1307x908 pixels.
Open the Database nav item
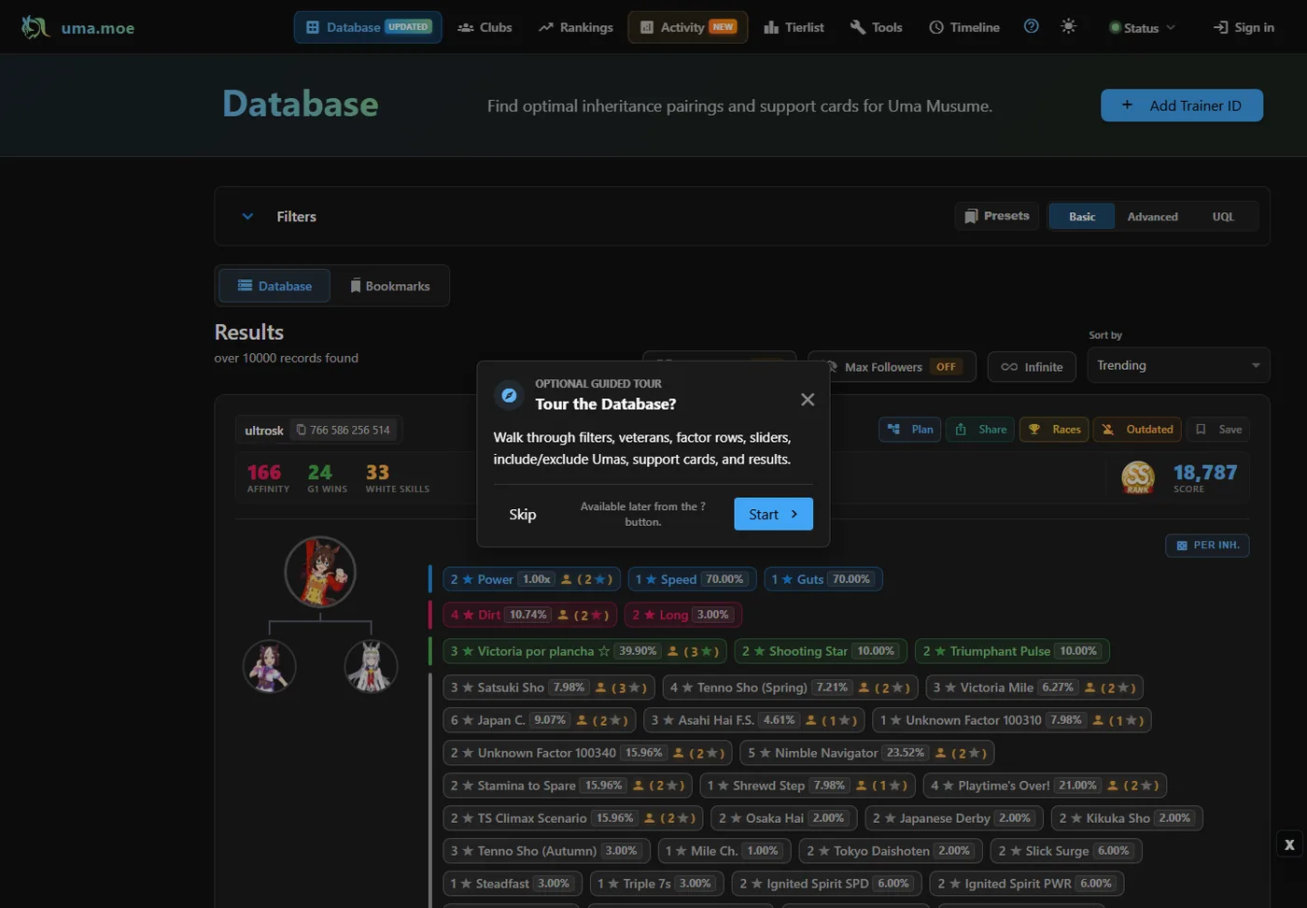coord(368,27)
